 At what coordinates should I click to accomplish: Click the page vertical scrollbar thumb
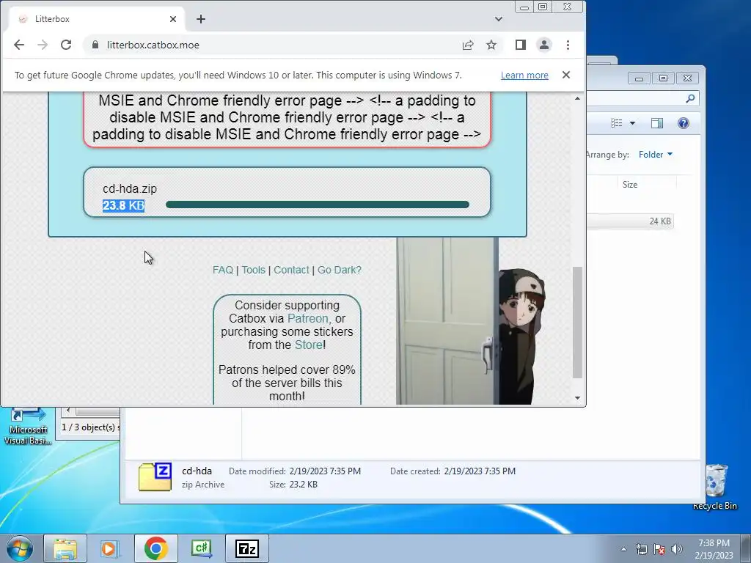click(577, 323)
